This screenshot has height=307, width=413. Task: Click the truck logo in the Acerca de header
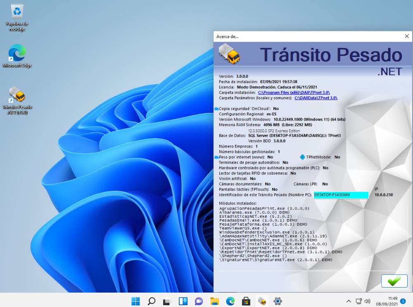(x=229, y=54)
